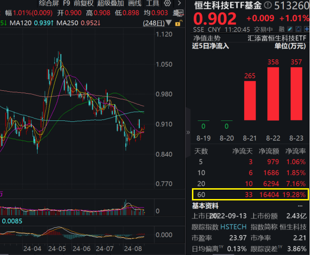Viewport: 311px width, 255px height.
Task: Click 上市日 2022-09-13 value
Action: coord(228,216)
